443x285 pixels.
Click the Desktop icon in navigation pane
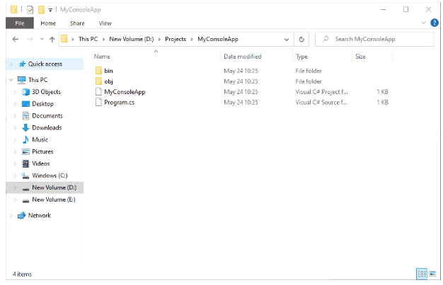click(x=25, y=104)
